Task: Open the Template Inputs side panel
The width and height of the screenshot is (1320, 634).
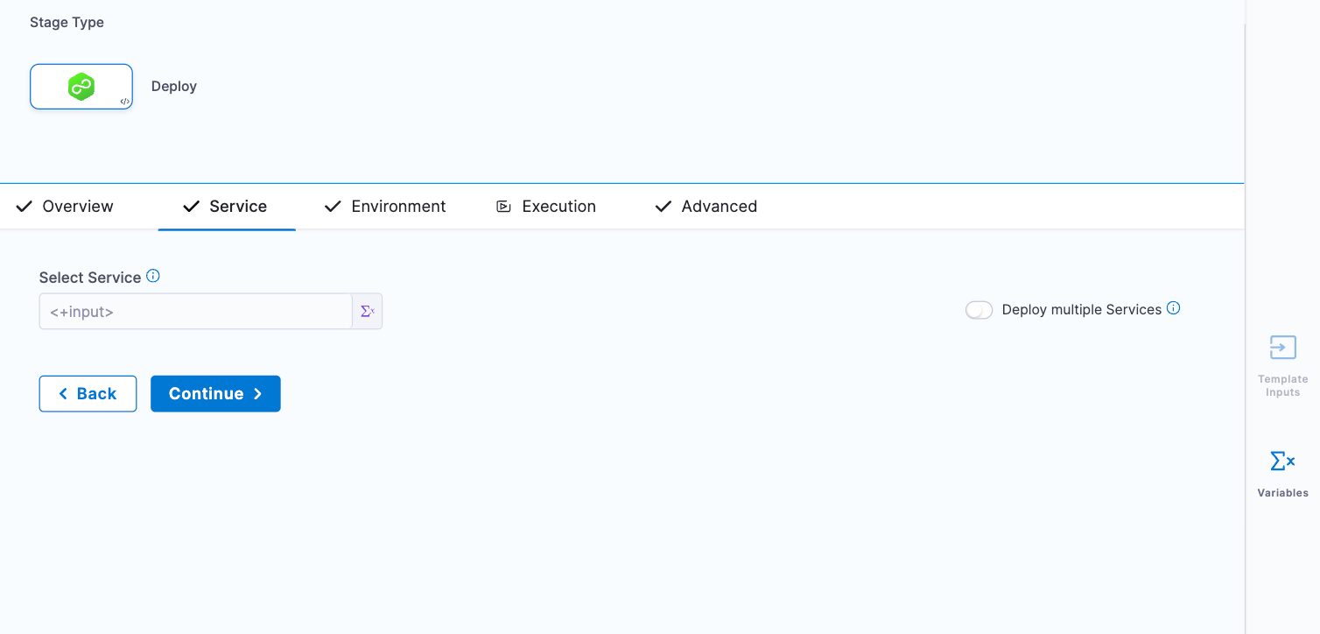Action: 1282,365
